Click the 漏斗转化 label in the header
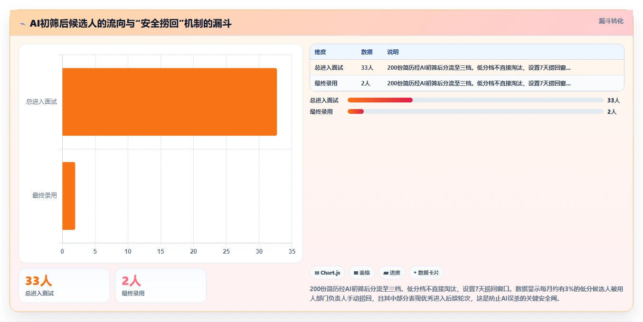The image size is (643, 322). pyautogui.click(x=611, y=21)
